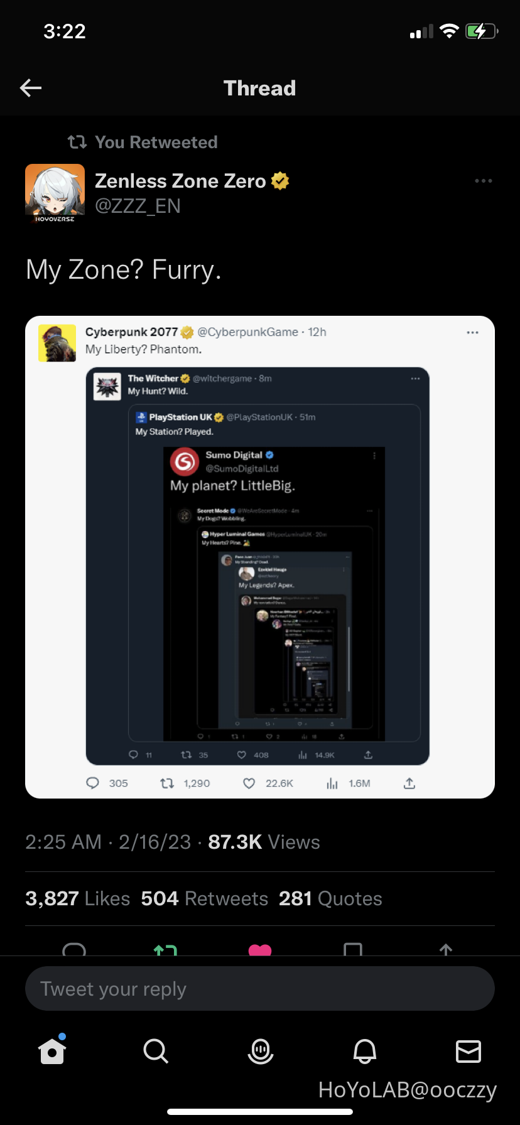Toggle the pink like heart on the tweet
The image size is (520, 1125).
[x=260, y=950]
